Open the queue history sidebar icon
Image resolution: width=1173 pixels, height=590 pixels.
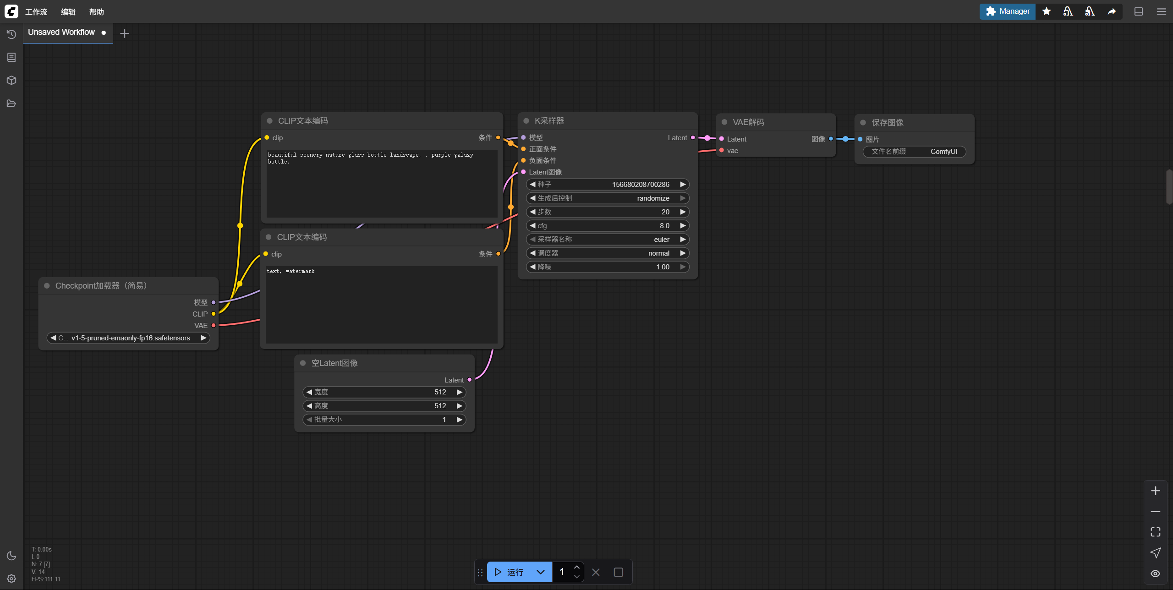click(x=11, y=34)
